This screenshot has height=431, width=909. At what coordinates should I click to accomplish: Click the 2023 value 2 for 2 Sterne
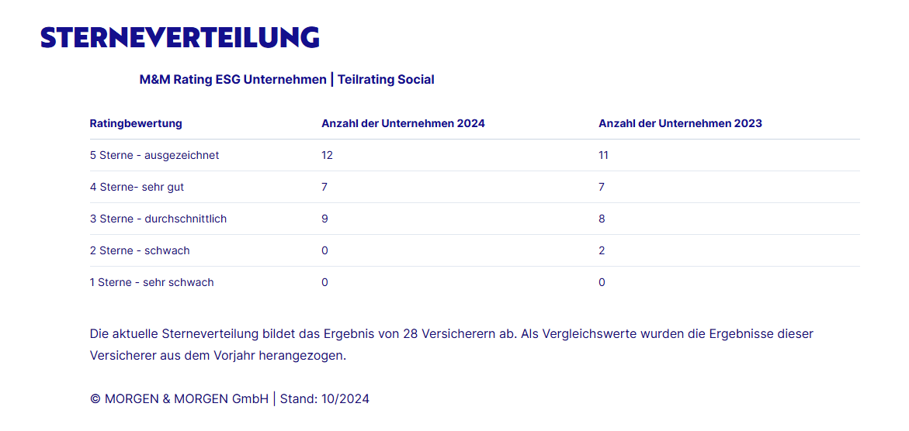point(602,250)
